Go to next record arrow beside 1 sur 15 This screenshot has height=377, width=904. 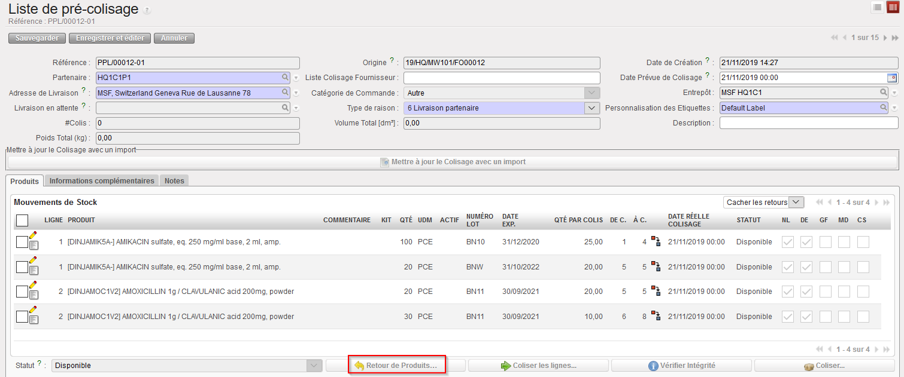click(885, 38)
